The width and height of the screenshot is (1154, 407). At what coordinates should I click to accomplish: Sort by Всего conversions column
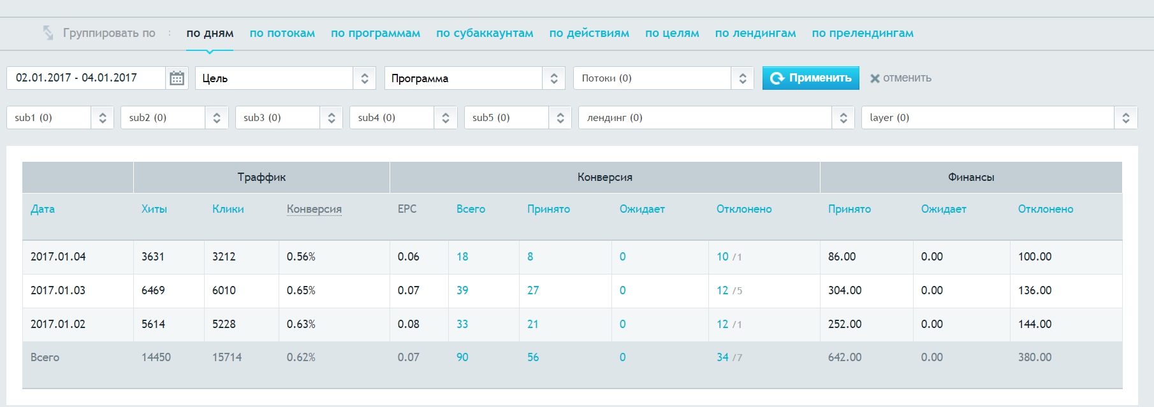471,209
